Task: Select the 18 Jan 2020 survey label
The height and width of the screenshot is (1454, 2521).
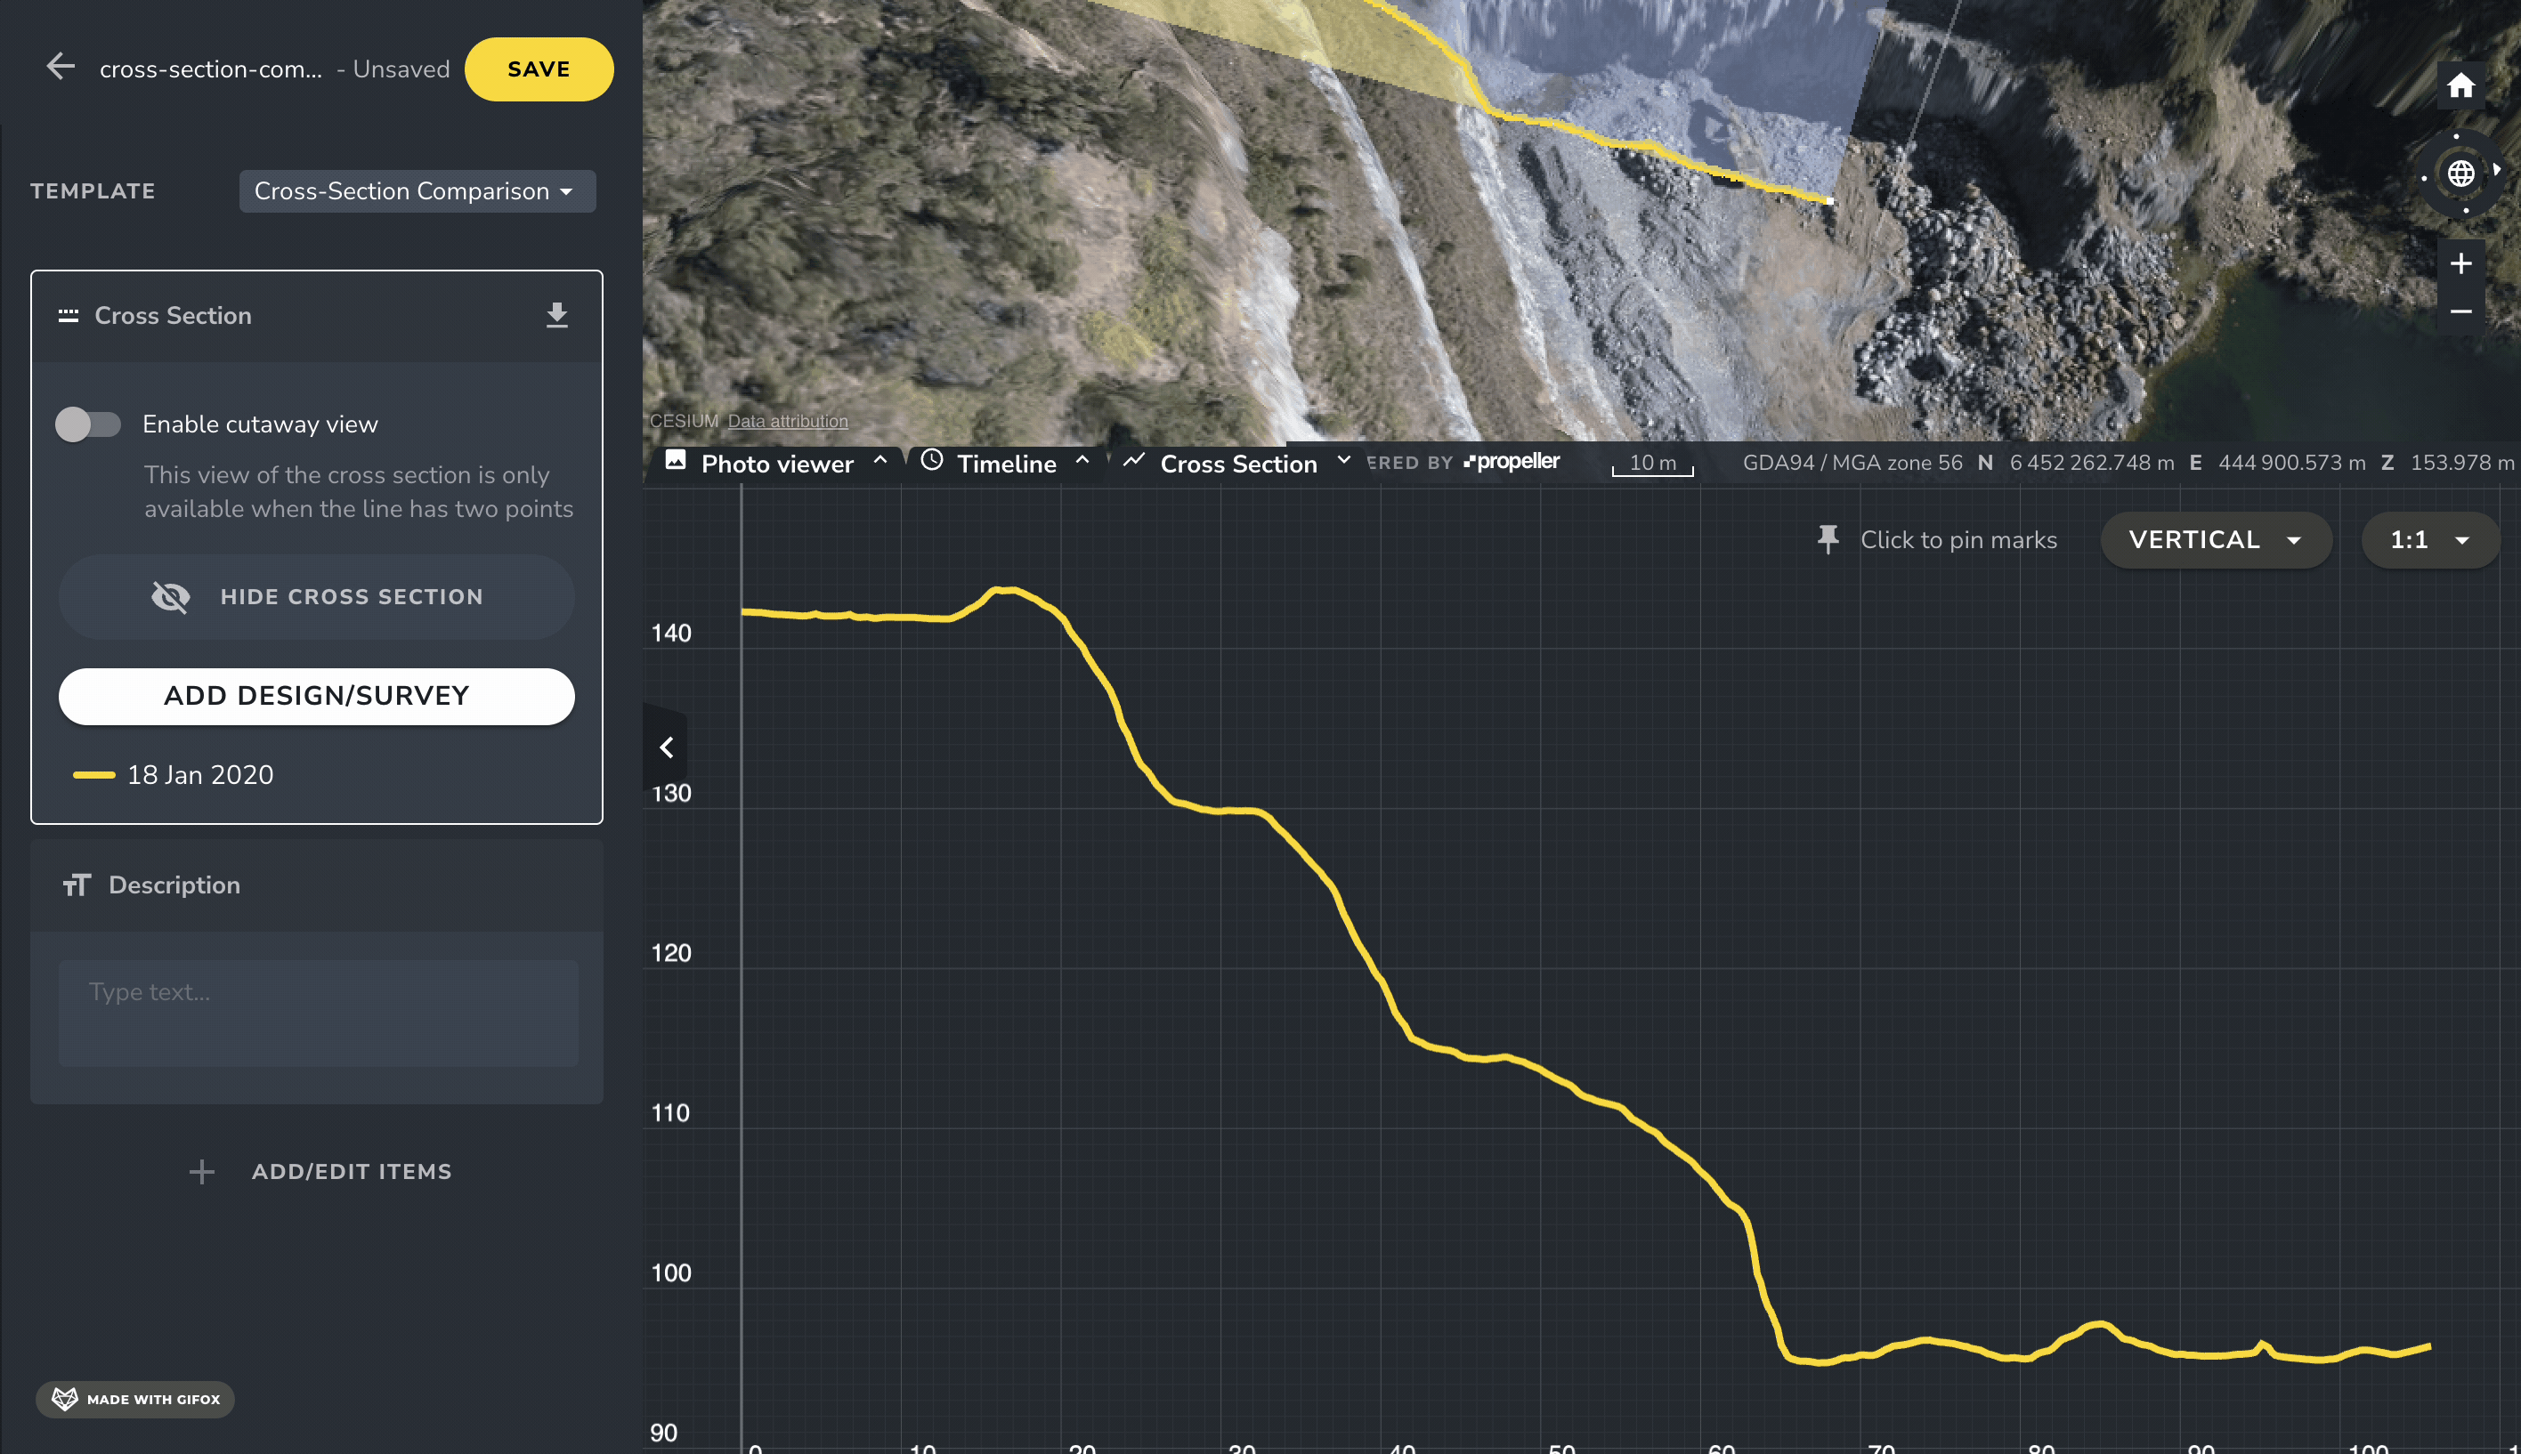Action: pos(201,775)
